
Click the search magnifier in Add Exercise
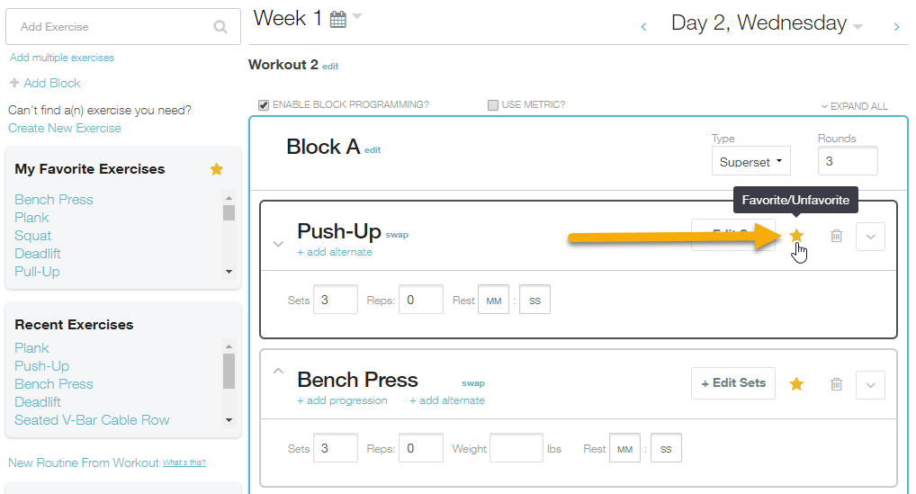tap(220, 27)
